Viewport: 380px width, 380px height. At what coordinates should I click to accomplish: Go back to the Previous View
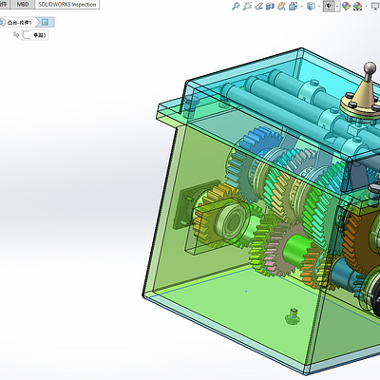click(x=258, y=6)
